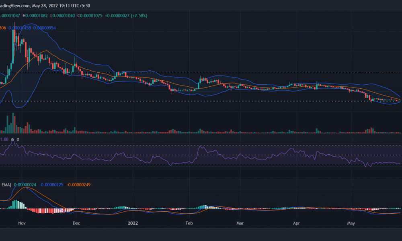Select the close price value "C0.00001075"
Viewport: 402px width, 241px height.
click(90, 16)
